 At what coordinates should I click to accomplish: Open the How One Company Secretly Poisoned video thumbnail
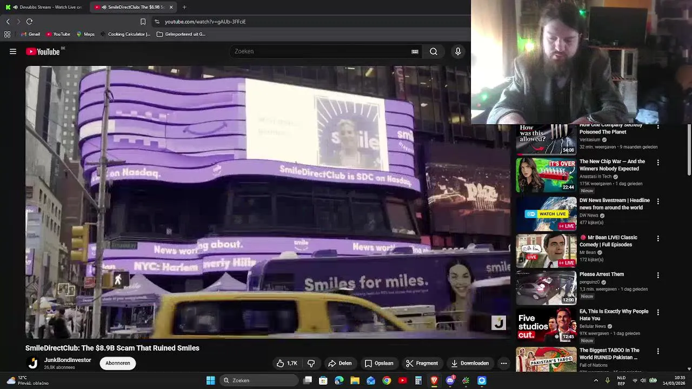[x=546, y=139]
